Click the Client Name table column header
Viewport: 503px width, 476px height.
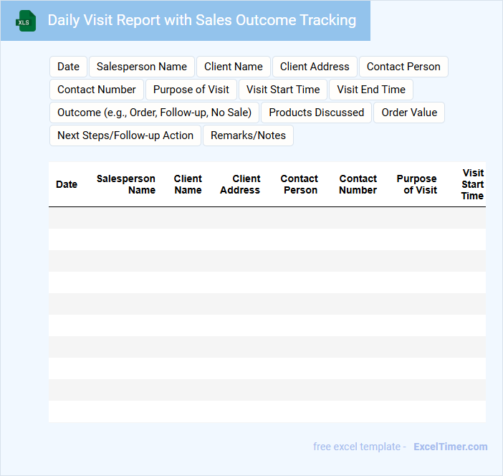pyautogui.click(x=188, y=184)
